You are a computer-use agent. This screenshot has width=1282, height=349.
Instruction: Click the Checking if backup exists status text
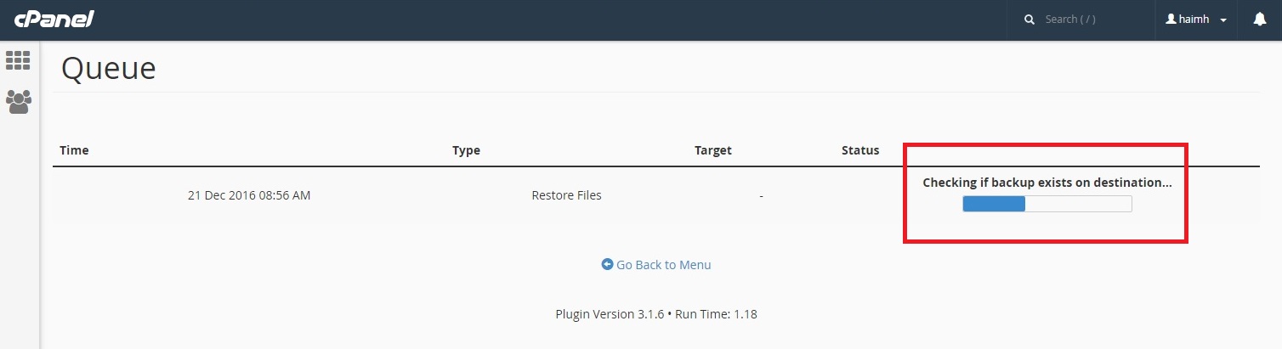click(1047, 182)
